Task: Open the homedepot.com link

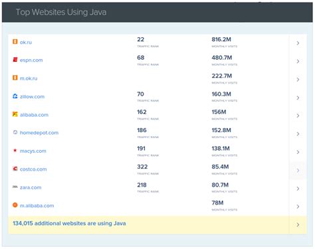Action: click(39, 133)
